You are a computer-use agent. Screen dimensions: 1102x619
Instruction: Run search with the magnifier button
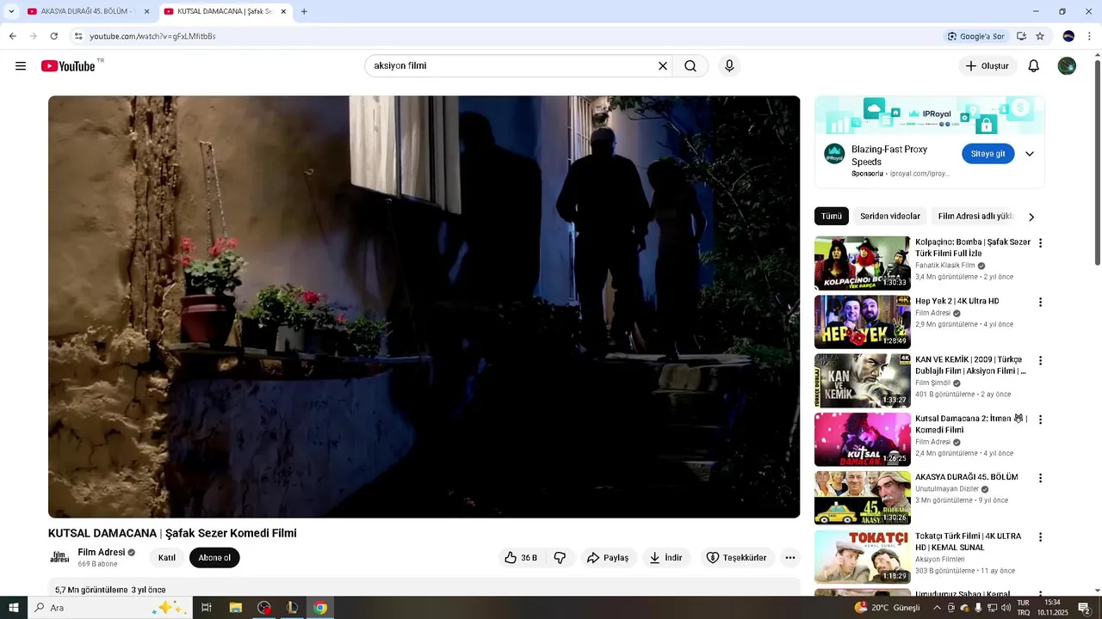point(690,66)
